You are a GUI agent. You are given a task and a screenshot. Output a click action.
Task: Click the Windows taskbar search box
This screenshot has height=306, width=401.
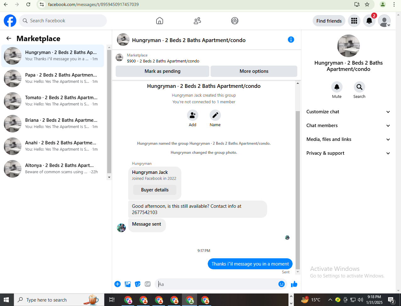[59, 300]
